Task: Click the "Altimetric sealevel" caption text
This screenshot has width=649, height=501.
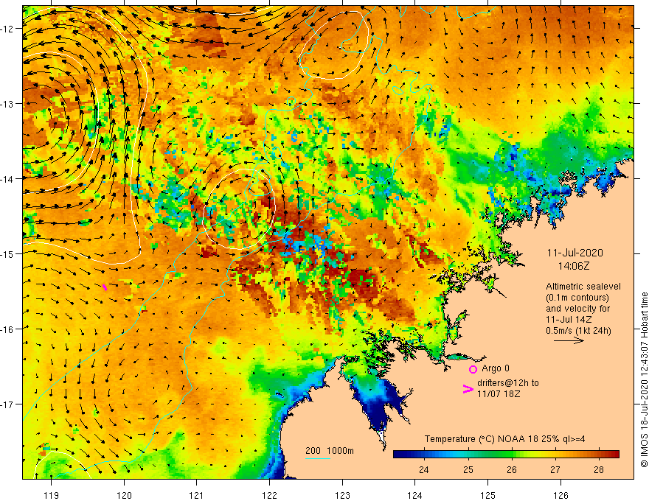Action: (583, 287)
